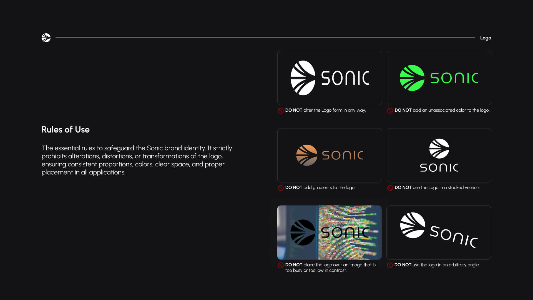Image resolution: width=533 pixels, height=300 pixels.
Task: Select the 'DO NOT use the logo in an arbitrary angle' caption
Action: tap(437, 265)
